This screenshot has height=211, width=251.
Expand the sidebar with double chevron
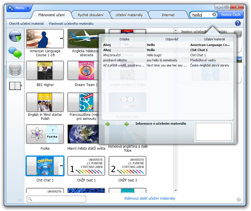tap(19, 200)
